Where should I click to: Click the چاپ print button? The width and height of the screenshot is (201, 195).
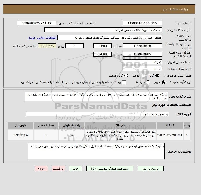(x=76, y=169)
